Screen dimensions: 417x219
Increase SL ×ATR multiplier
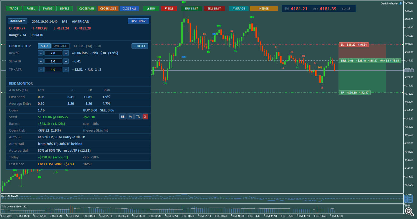(66, 61)
